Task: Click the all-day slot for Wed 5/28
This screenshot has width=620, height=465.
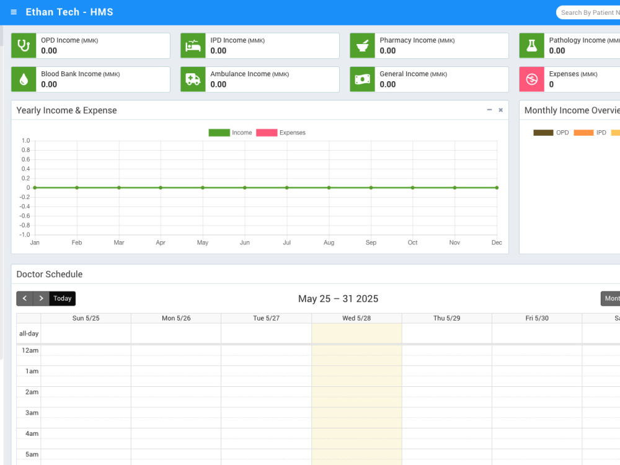Action: pos(356,334)
